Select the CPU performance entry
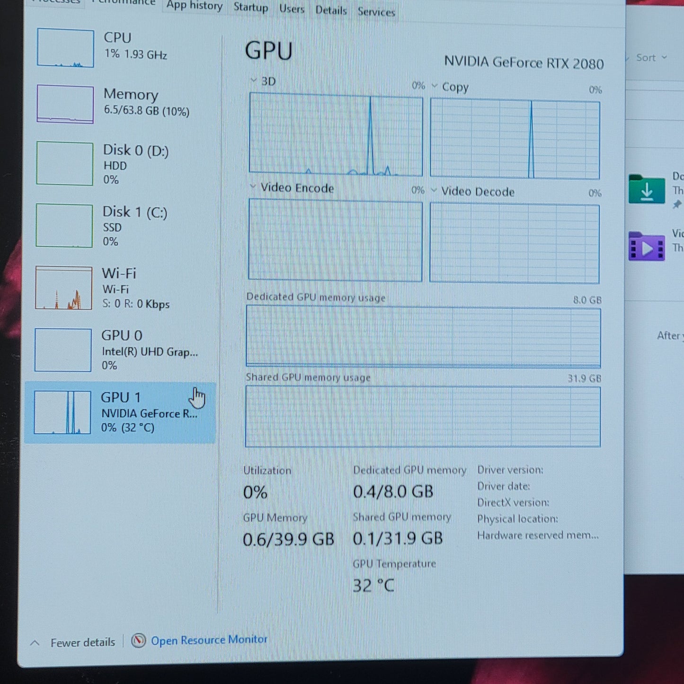 (x=121, y=47)
